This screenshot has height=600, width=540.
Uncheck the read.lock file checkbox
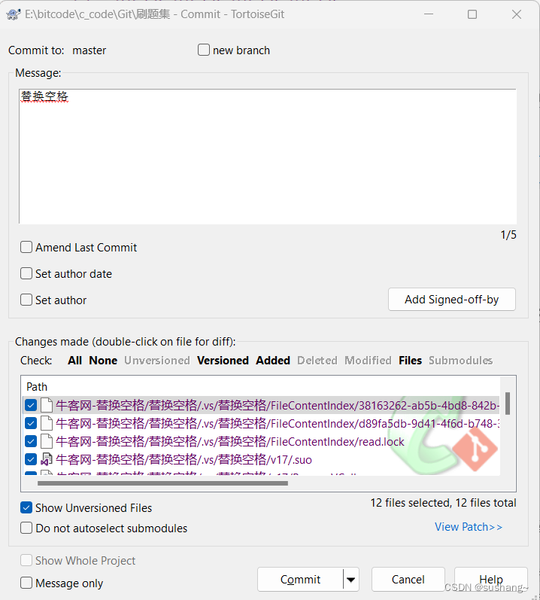[31, 441]
